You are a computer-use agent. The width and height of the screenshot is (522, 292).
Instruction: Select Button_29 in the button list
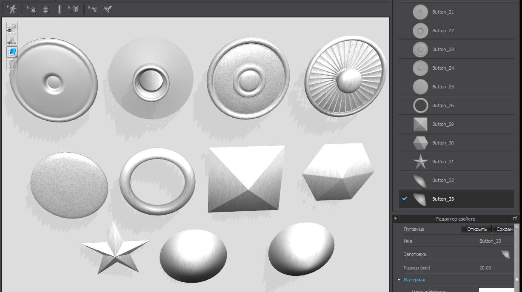point(442,124)
